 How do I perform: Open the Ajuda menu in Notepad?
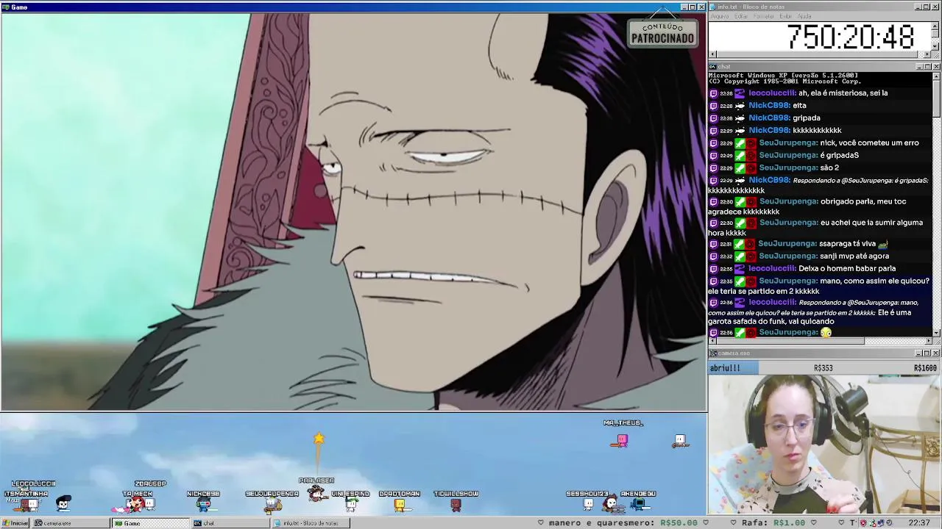point(804,16)
